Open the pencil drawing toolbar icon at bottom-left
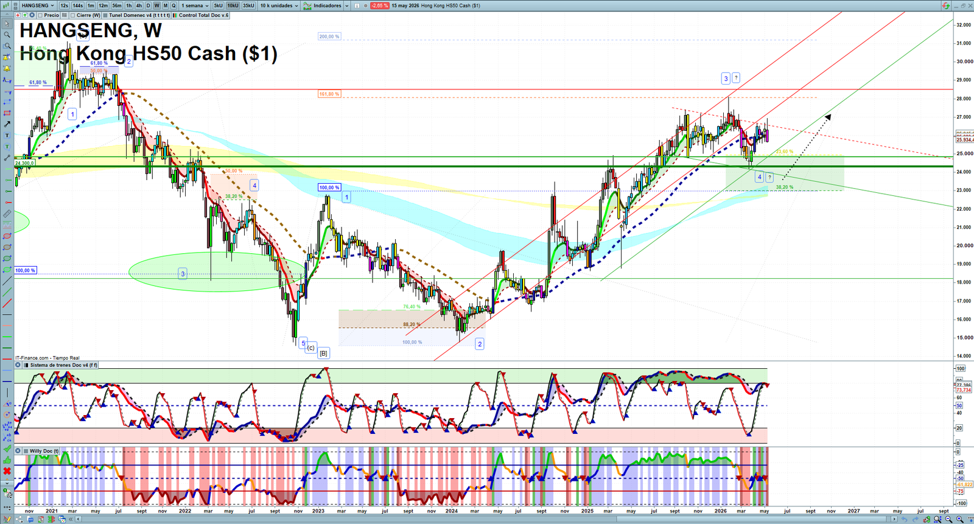The image size is (974, 524). 7,519
